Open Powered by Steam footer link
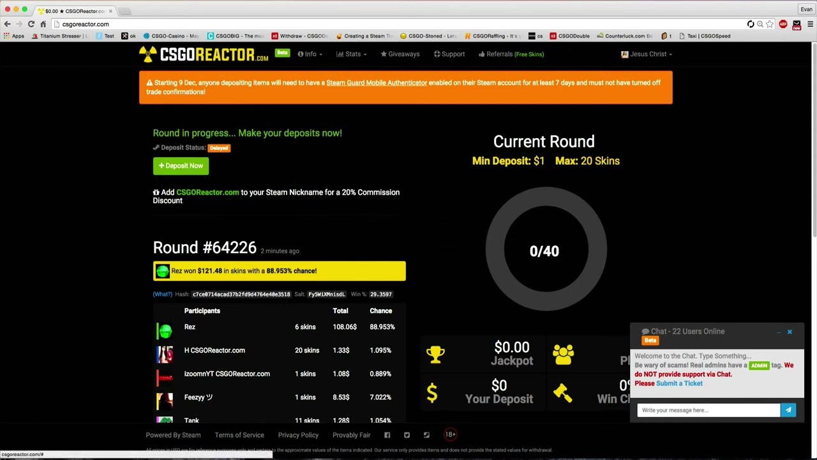The image size is (817, 460). click(173, 435)
